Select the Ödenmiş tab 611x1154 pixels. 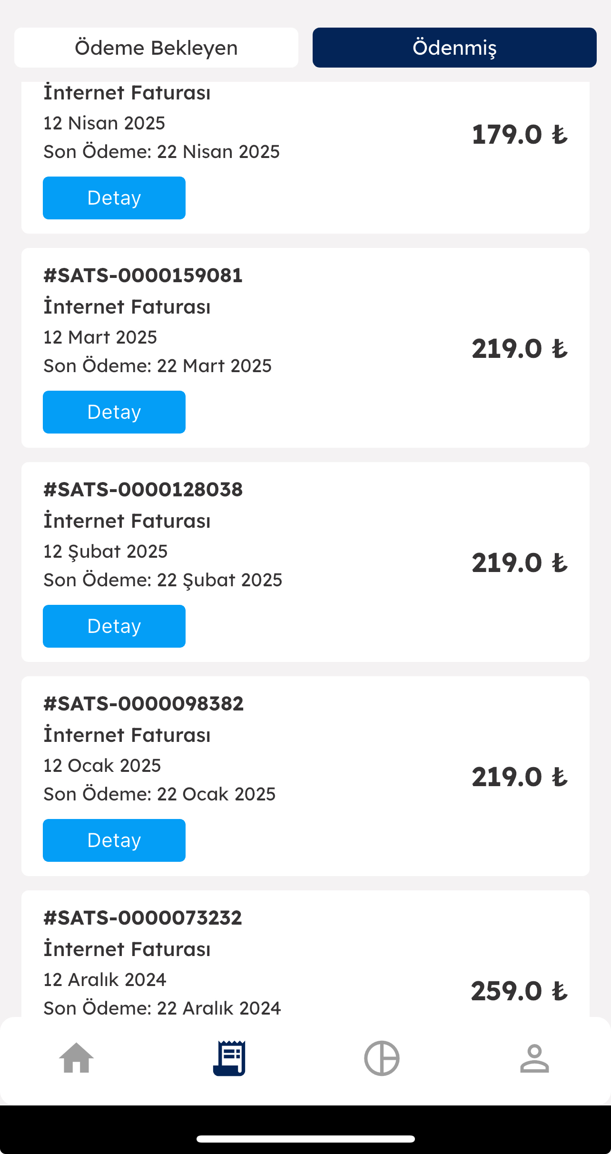[454, 48]
